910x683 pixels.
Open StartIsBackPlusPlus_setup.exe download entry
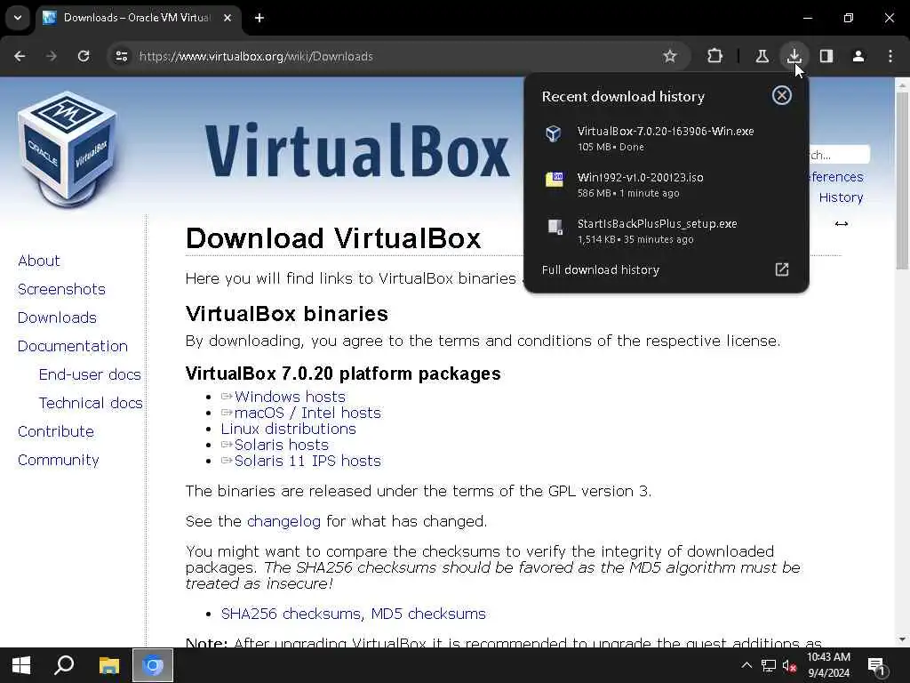(x=666, y=230)
